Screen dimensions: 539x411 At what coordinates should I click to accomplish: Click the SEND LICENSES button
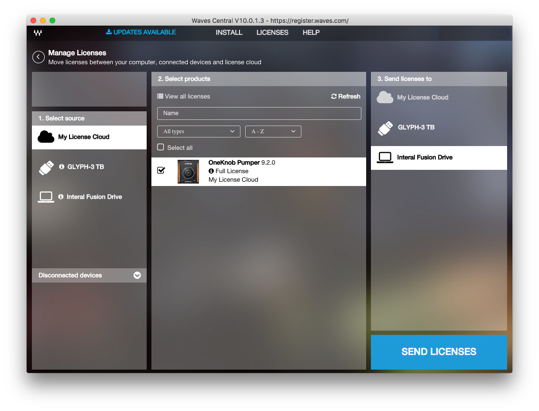439,352
